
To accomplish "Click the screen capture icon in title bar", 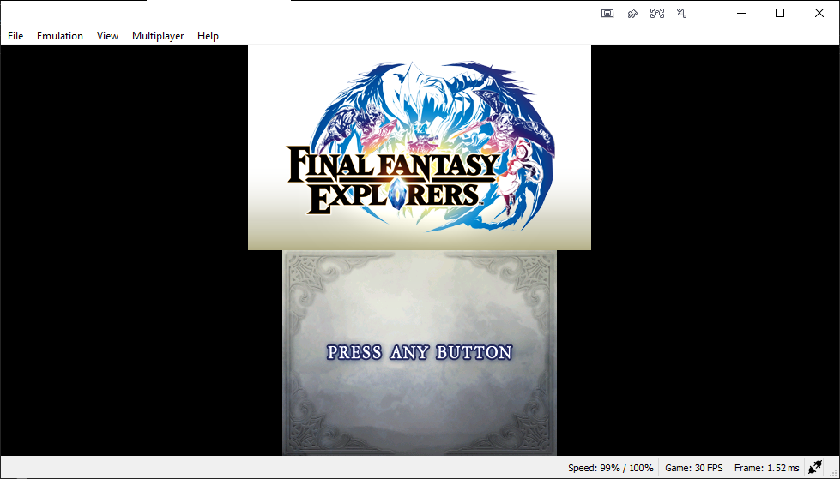I will 656,14.
